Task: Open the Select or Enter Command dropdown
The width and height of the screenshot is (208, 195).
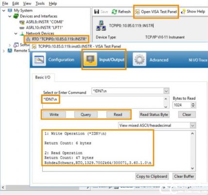Action: (166, 91)
